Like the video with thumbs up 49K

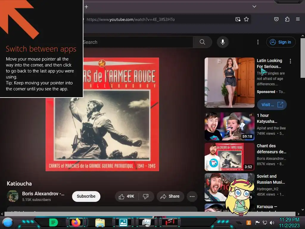tap(126, 196)
